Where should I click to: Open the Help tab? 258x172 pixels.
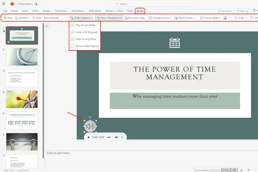click(x=130, y=11)
